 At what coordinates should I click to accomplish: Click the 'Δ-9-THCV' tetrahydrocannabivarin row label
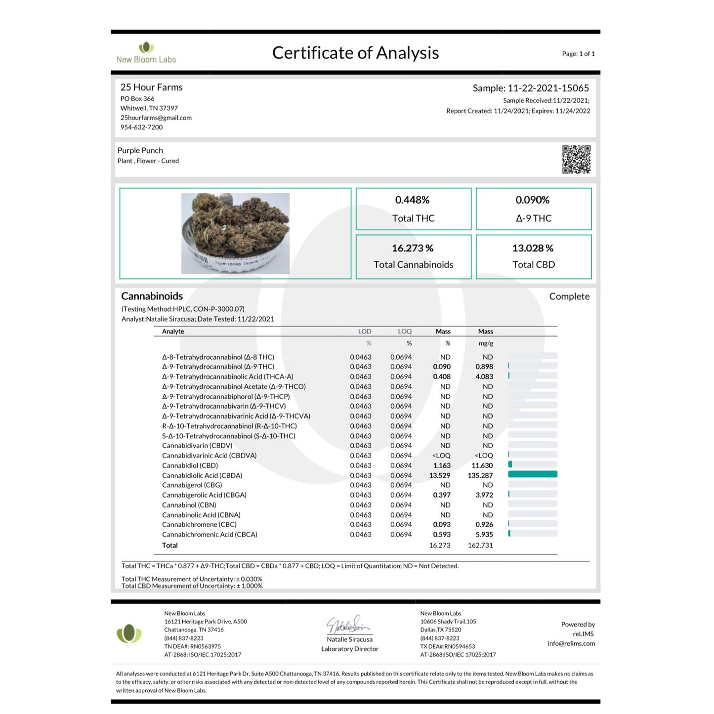click(224, 406)
